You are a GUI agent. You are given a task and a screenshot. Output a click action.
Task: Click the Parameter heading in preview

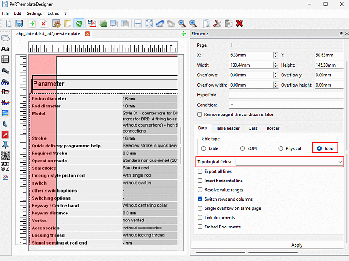(x=49, y=84)
